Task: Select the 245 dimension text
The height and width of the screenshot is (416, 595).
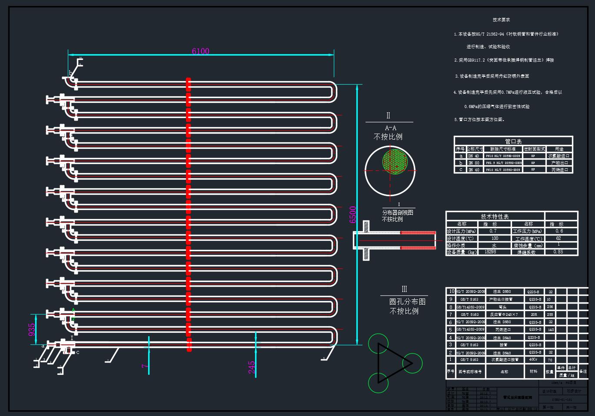Action: 252,367
